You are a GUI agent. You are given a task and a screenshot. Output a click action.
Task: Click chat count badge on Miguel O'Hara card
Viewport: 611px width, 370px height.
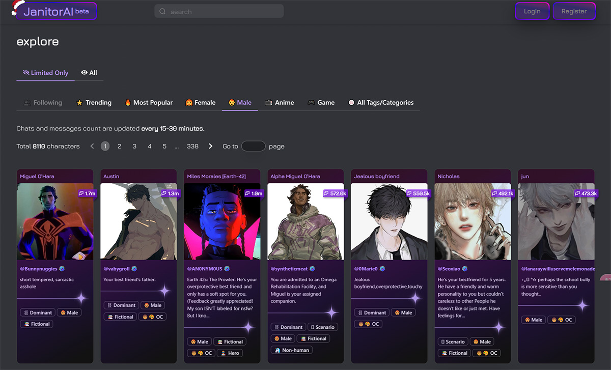[x=87, y=193]
